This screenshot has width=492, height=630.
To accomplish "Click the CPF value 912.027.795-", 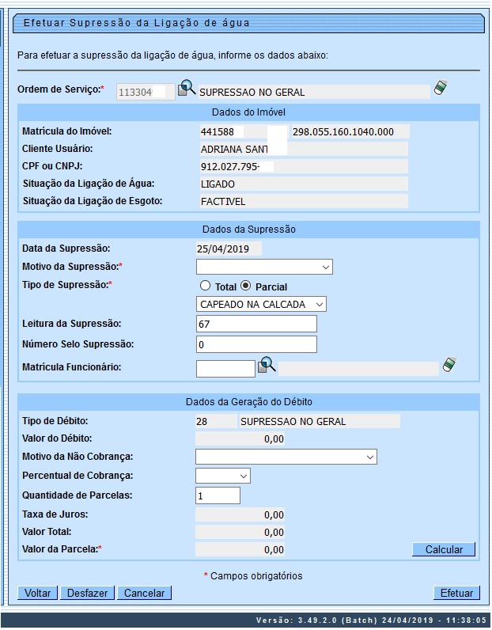I will click(304, 166).
